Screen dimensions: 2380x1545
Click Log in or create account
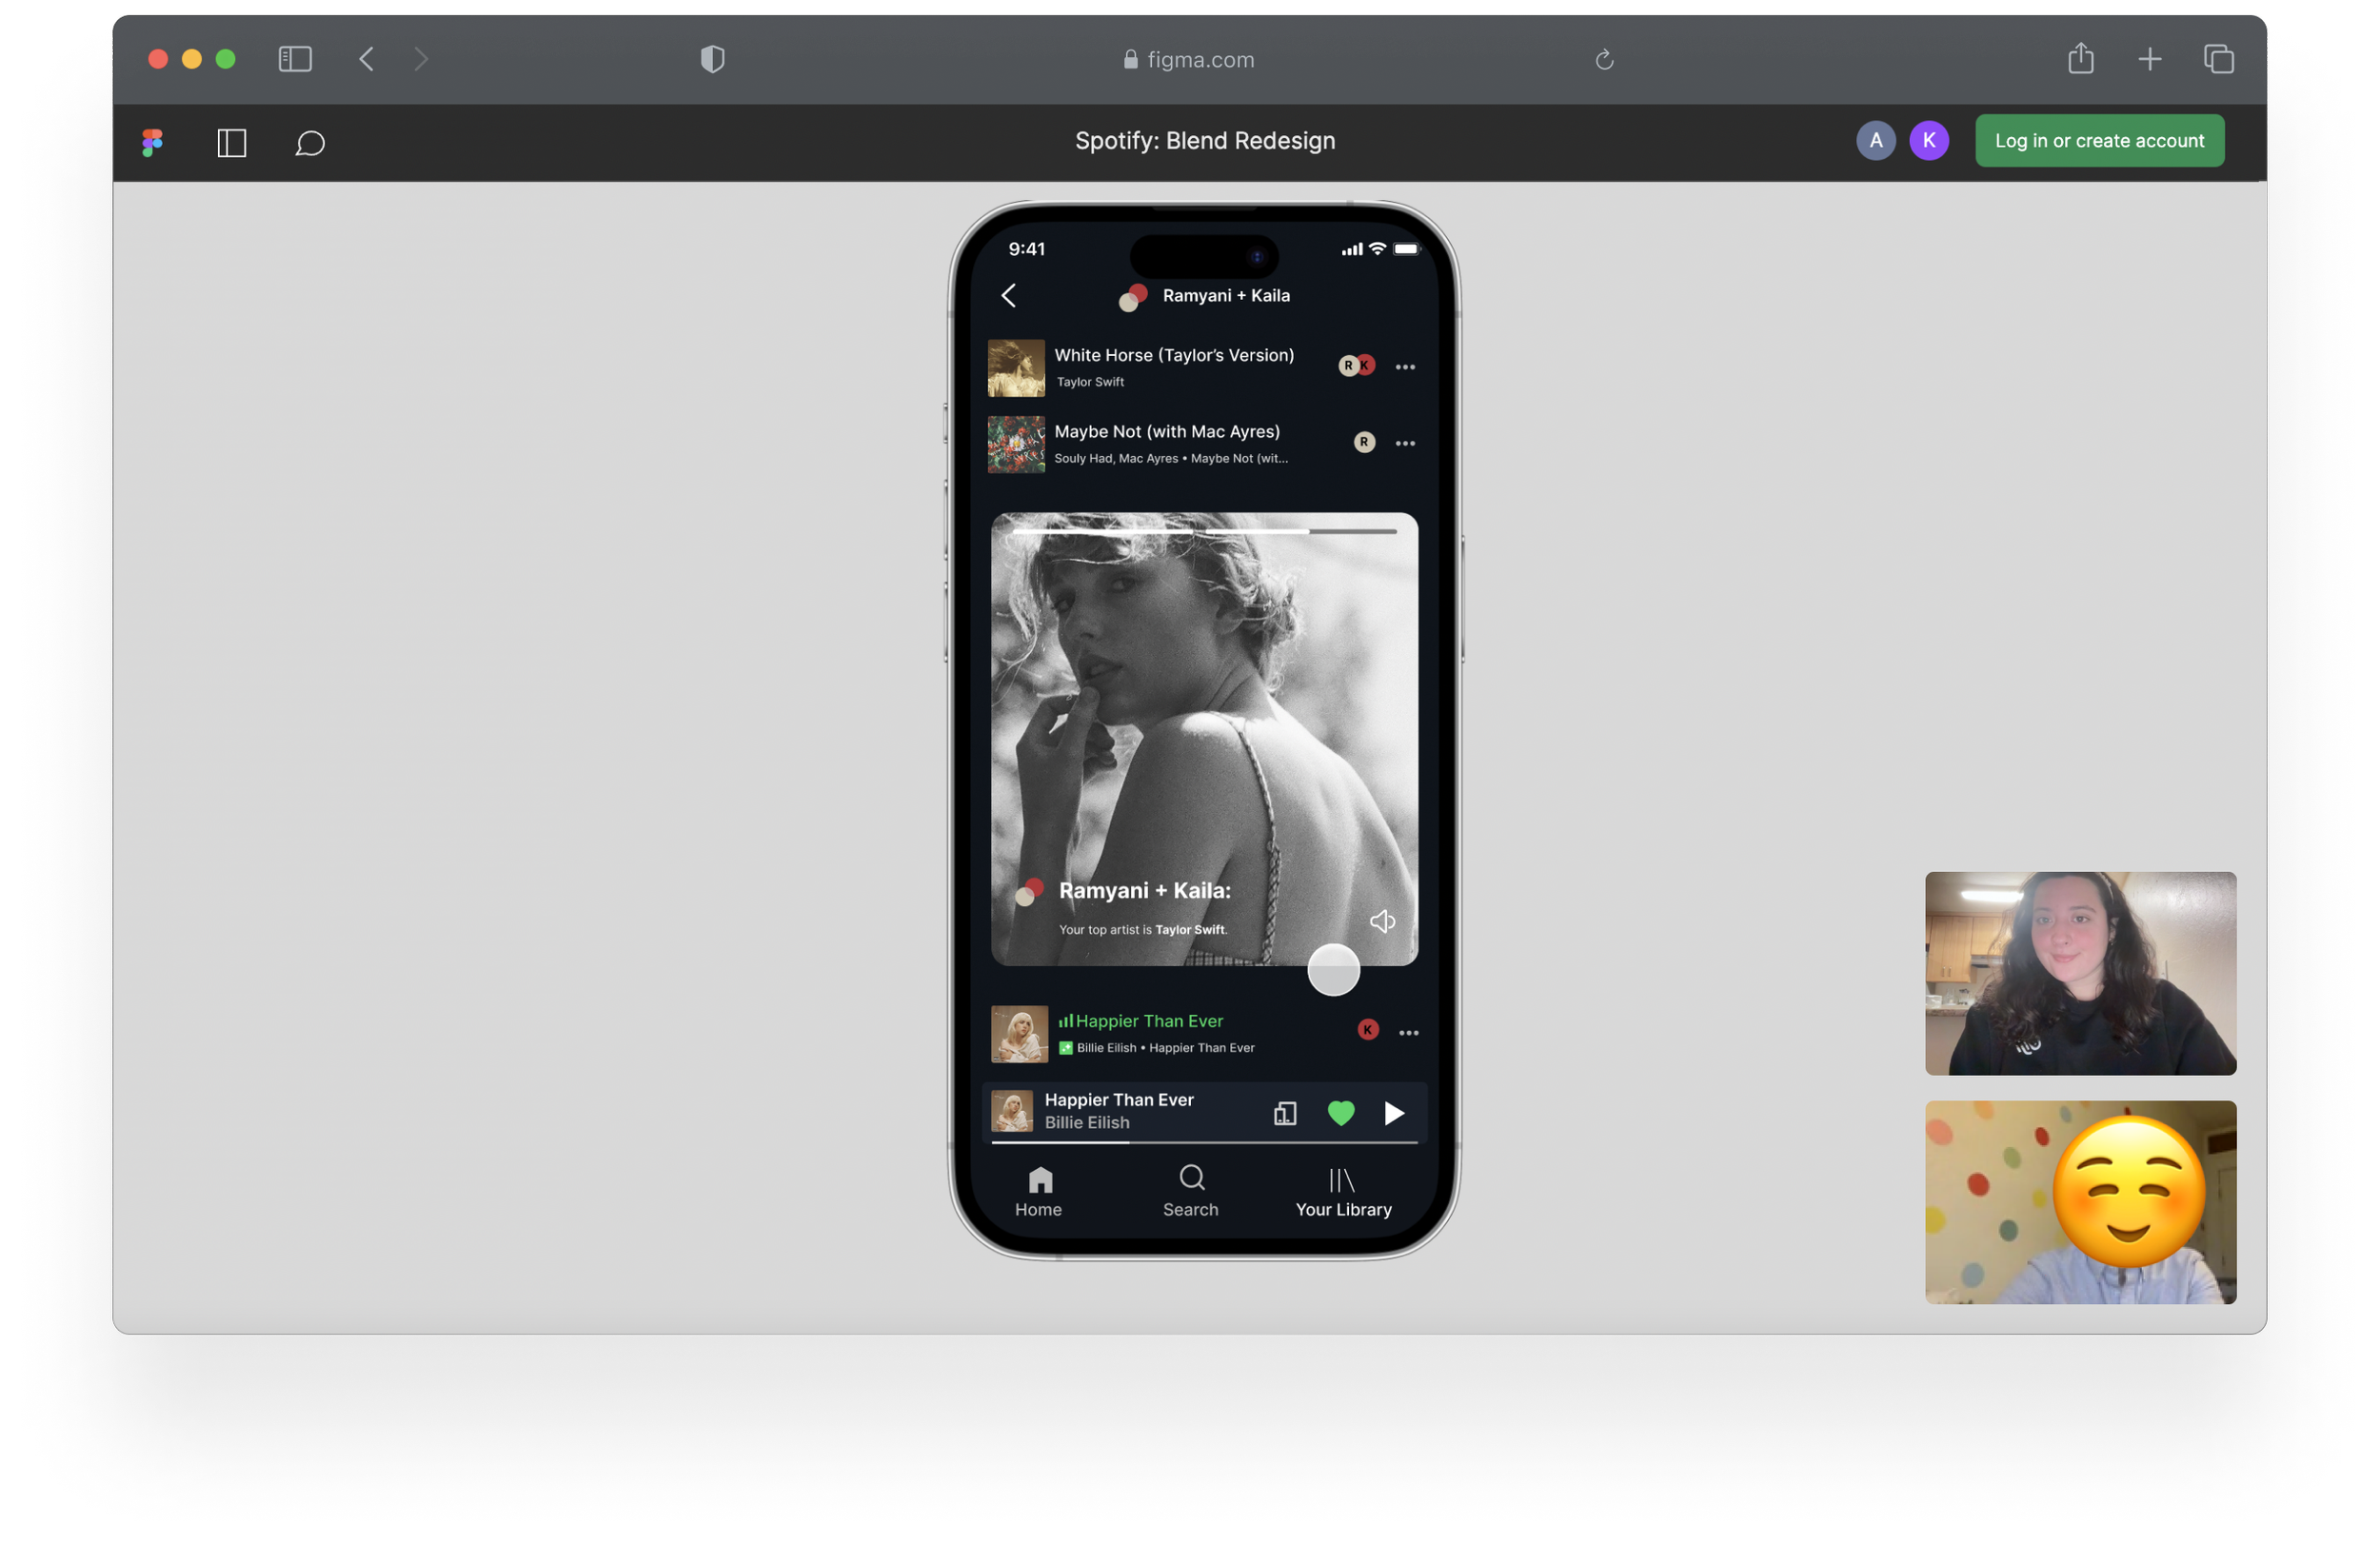2099,141
